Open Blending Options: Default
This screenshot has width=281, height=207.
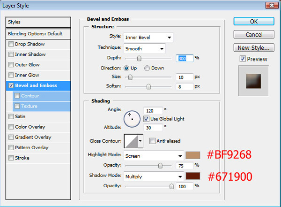coord(38,34)
